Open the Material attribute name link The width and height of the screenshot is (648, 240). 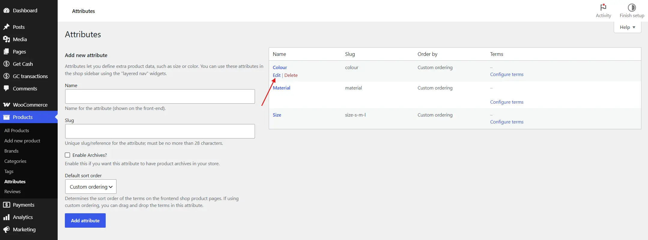pyautogui.click(x=282, y=88)
